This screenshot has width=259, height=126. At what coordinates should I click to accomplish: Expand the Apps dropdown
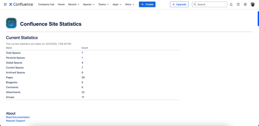point(117,4)
